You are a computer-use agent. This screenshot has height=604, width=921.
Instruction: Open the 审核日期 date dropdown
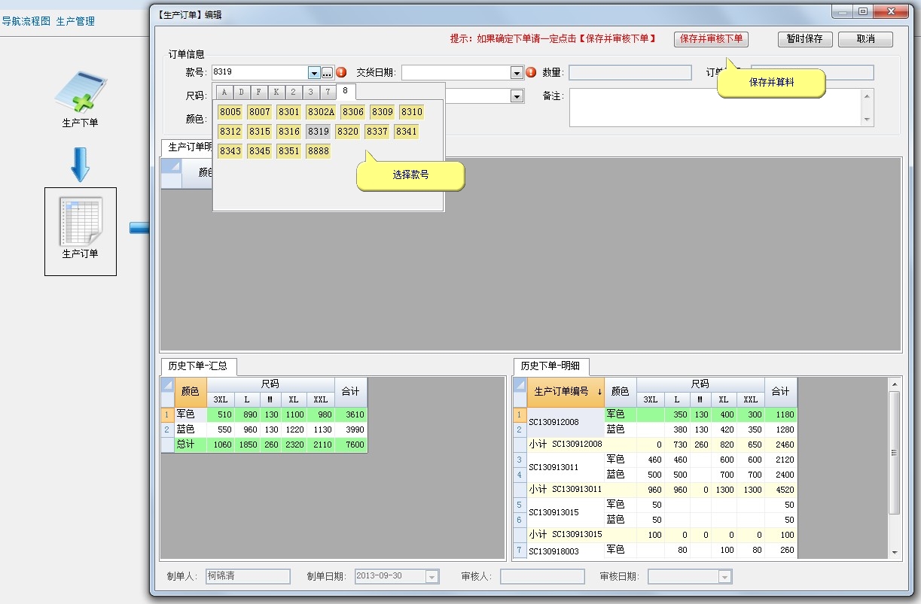724,577
